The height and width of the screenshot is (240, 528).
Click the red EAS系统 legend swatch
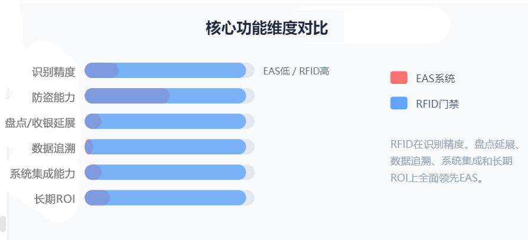tap(399, 78)
